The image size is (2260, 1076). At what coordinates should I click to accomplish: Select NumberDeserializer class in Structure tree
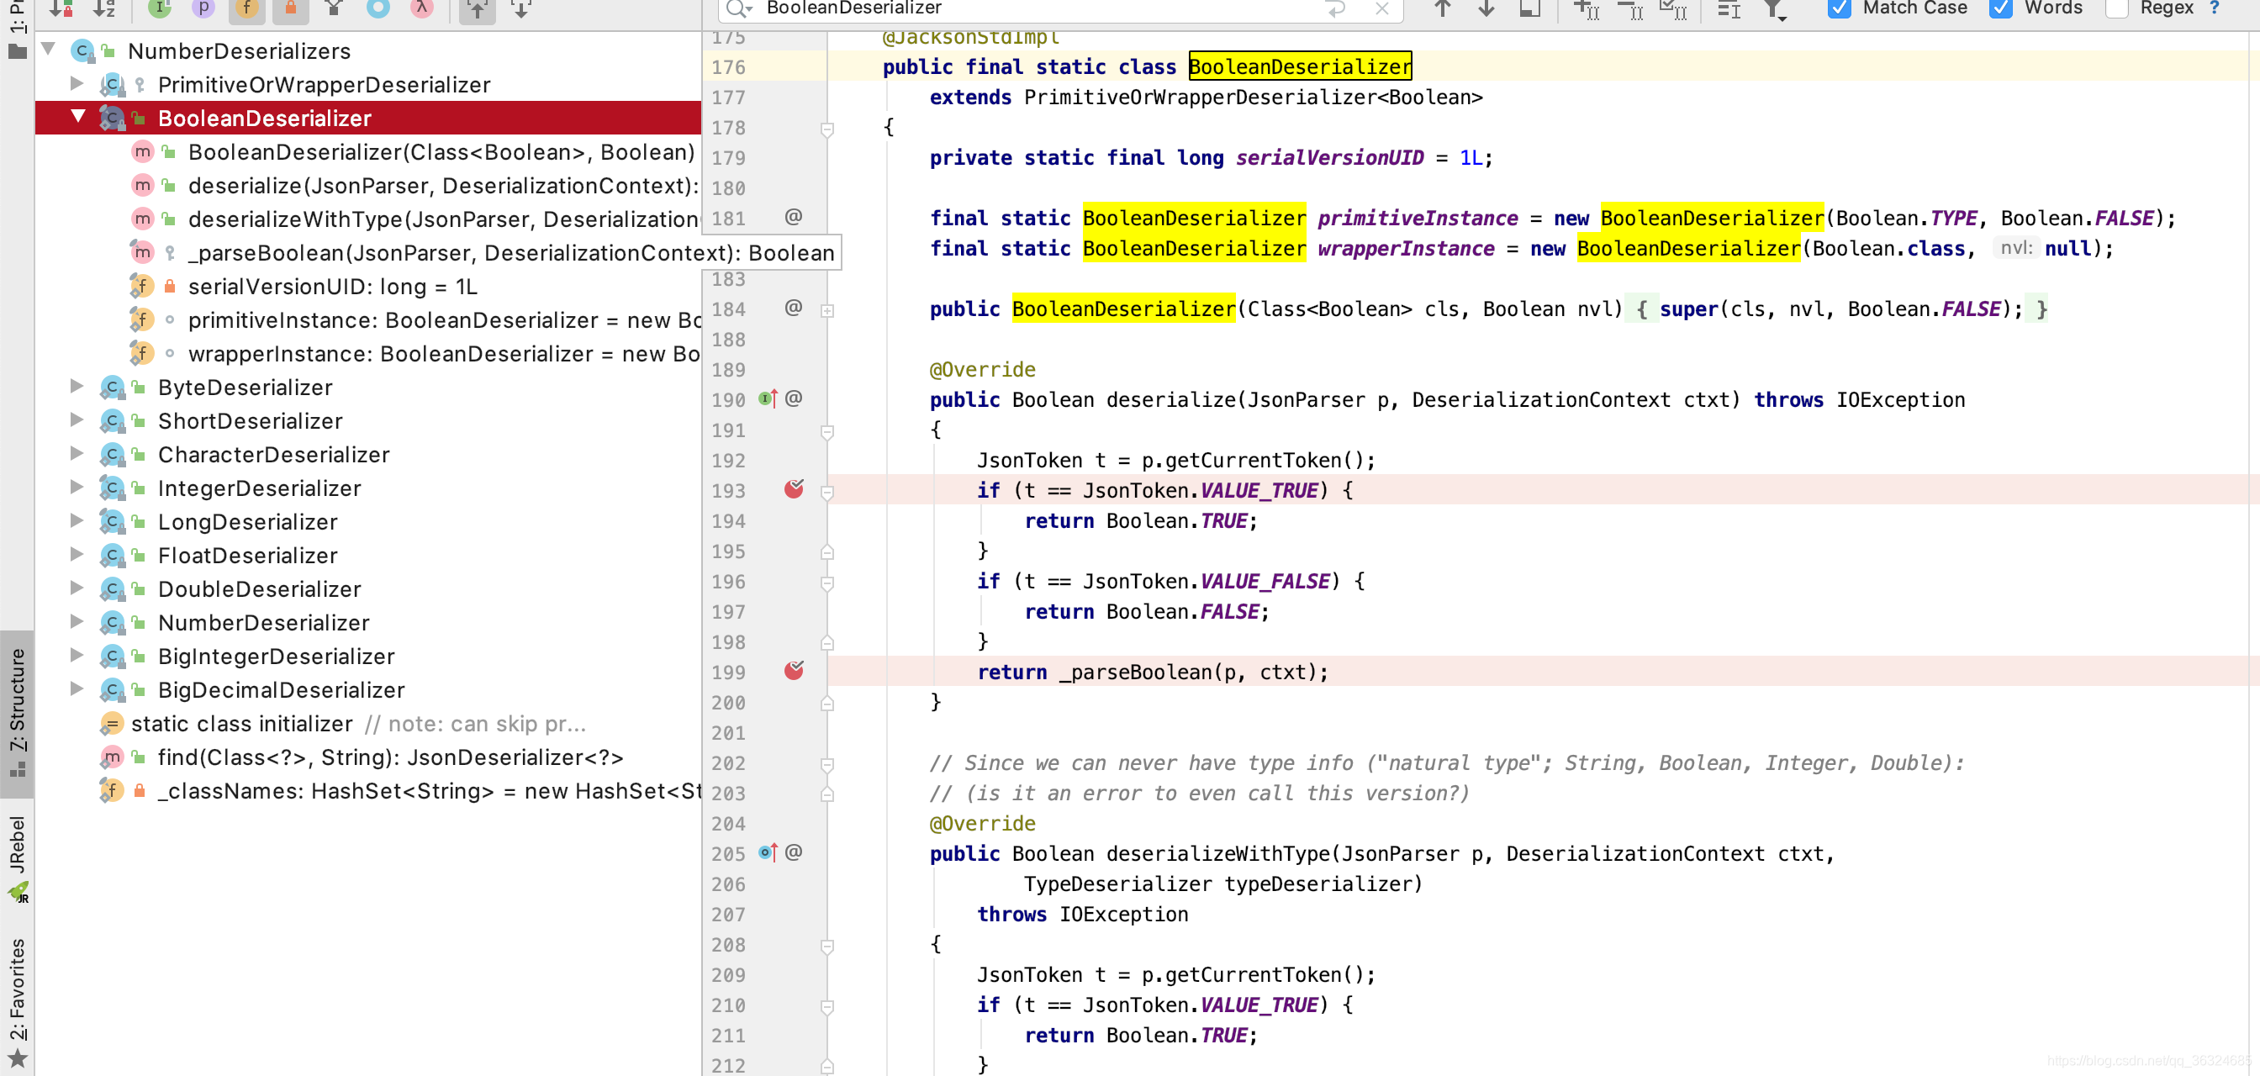[263, 623]
